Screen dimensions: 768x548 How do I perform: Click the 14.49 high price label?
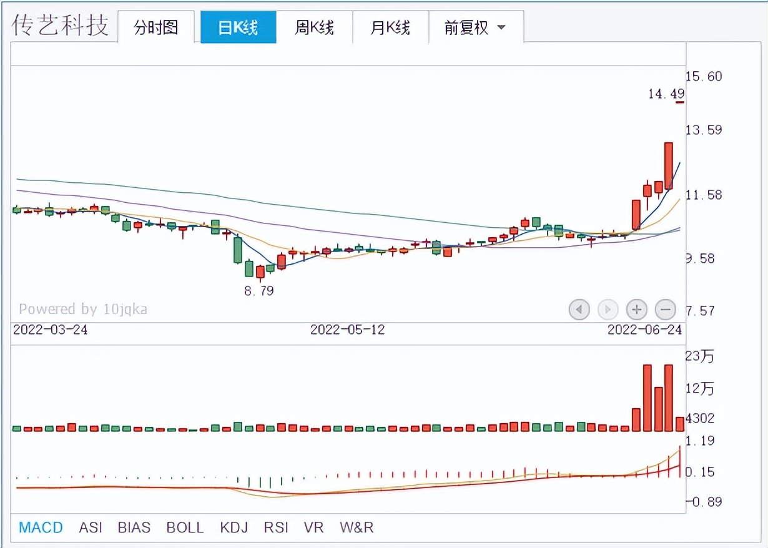(x=666, y=94)
